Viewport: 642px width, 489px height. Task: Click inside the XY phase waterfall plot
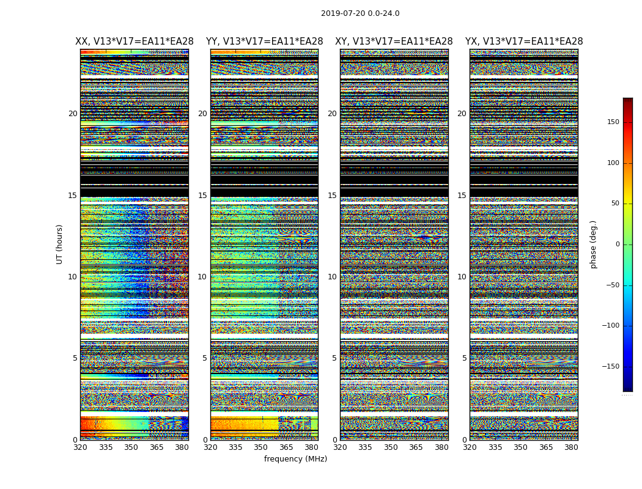(394, 244)
